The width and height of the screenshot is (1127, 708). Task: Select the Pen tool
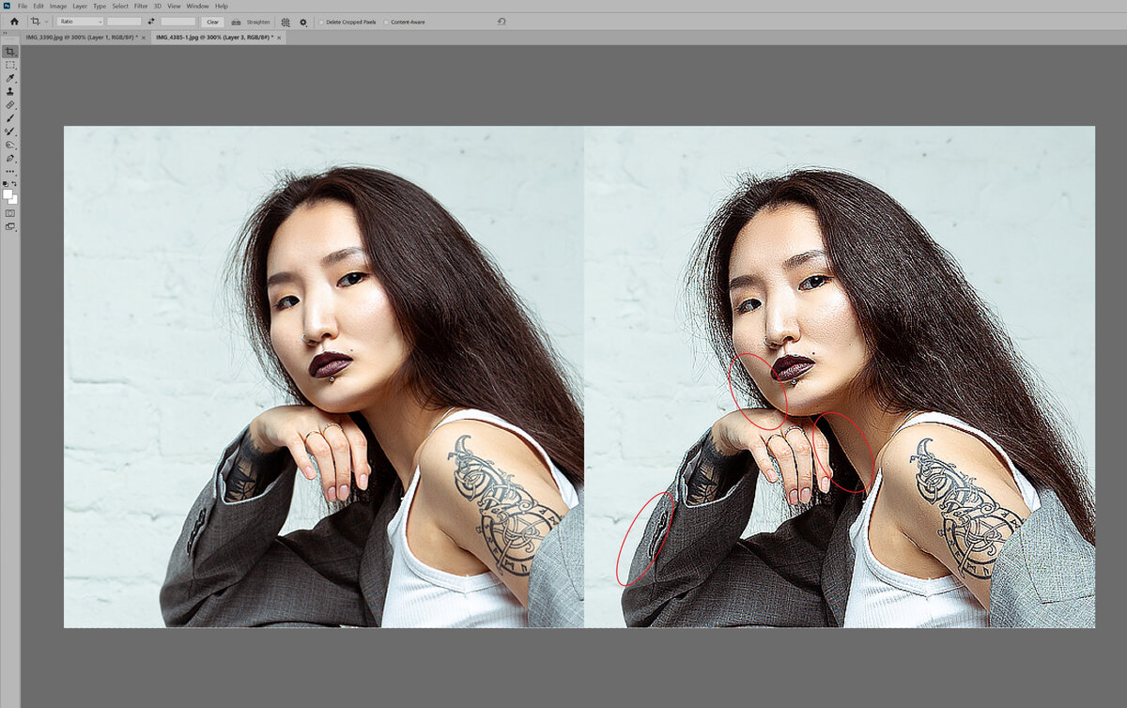coord(10,159)
